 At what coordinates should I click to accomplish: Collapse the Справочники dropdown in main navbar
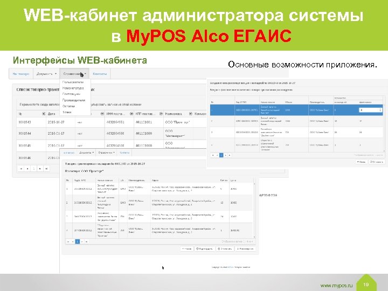(74, 74)
